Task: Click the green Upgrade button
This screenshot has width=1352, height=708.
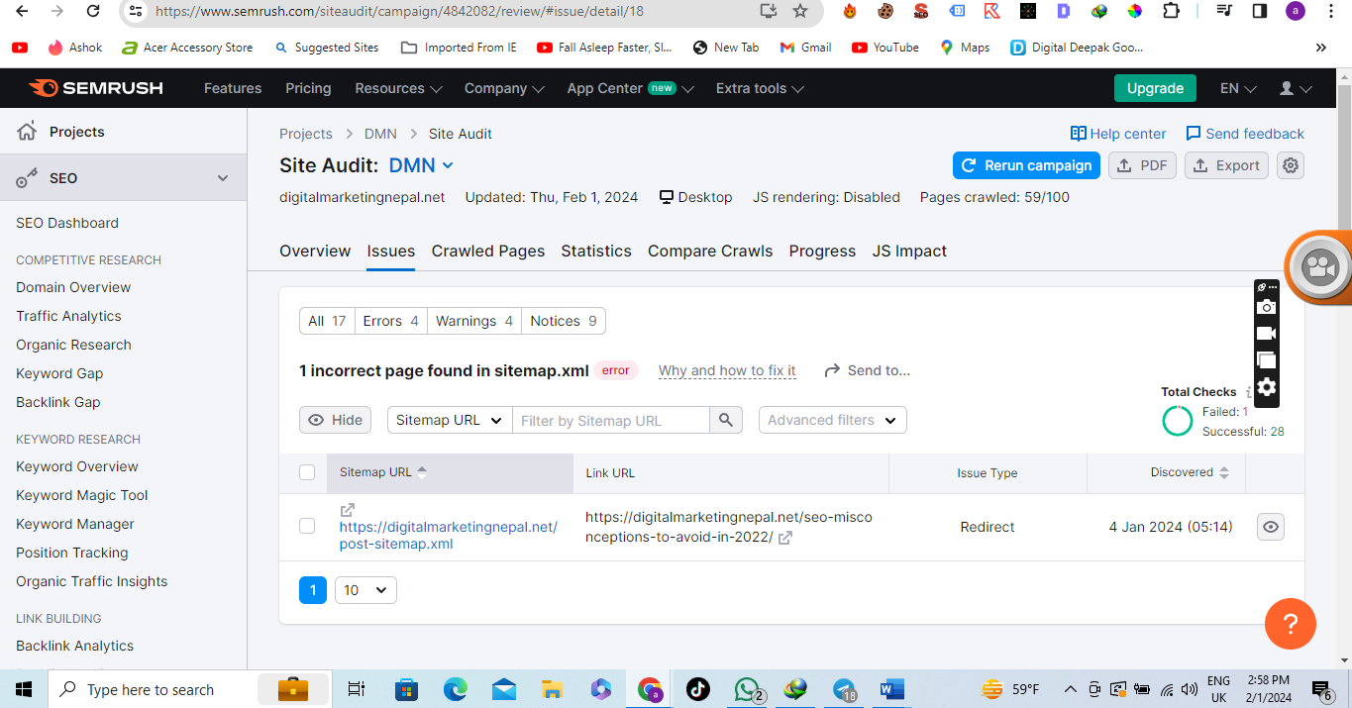Action: click(1155, 88)
